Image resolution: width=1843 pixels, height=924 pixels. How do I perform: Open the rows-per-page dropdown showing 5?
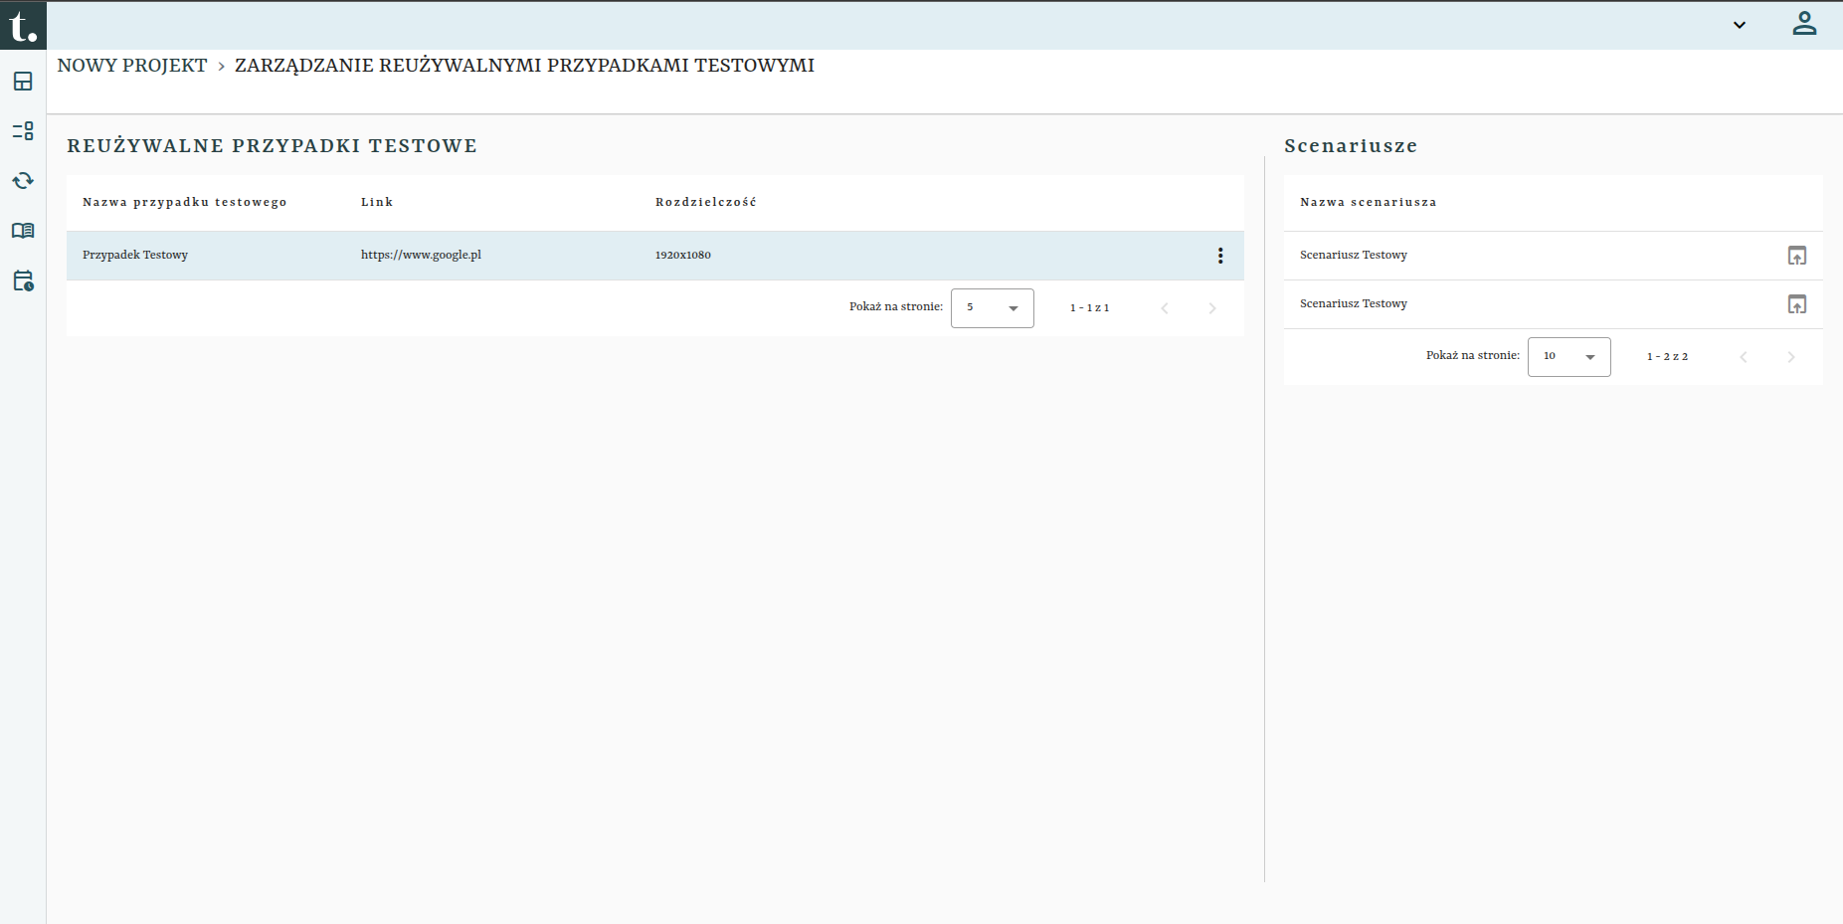tap(993, 308)
